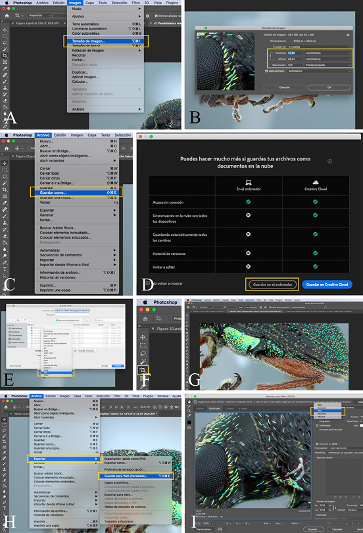Image resolution: width=363 pixels, height=533 pixels.
Task: Select the Paint Bucket tool in panel C
Action: [x=5, y=243]
